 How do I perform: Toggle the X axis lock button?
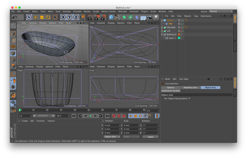pyautogui.click(x=63, y=17)
